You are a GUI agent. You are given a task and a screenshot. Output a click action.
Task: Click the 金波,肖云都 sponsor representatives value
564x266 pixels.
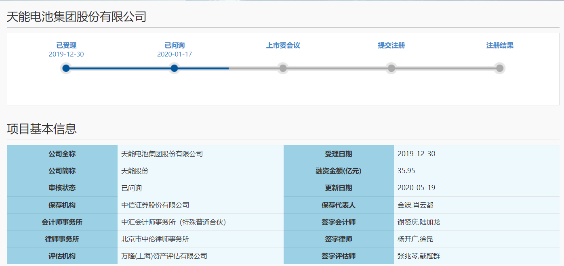(415, 205)
